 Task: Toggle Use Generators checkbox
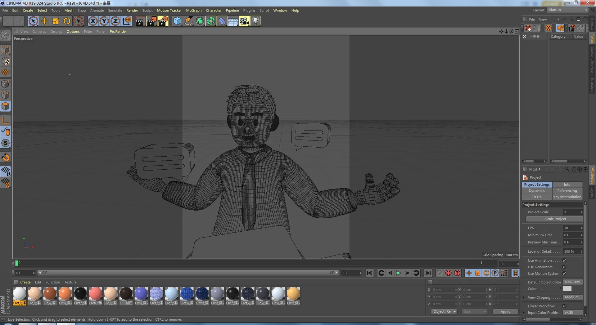click(x=564, y=267)
